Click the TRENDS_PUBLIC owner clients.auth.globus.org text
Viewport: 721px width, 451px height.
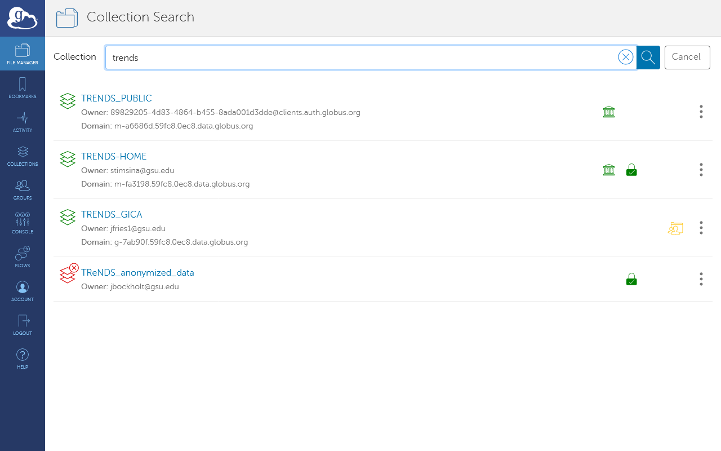(x=235, y=112)
